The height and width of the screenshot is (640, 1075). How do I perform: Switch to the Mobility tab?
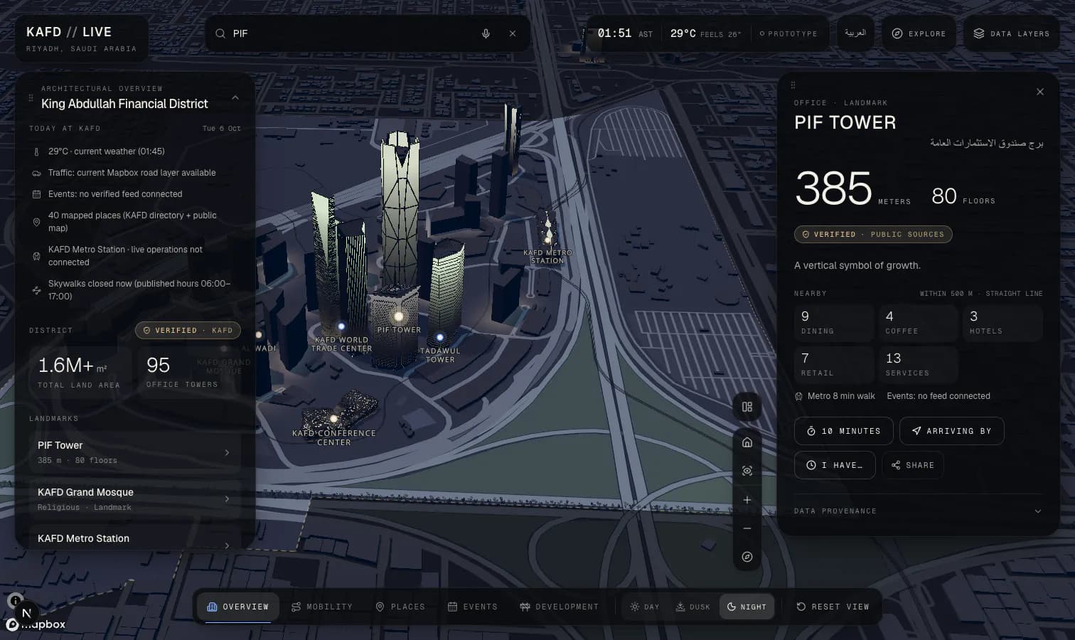point(322,607)
